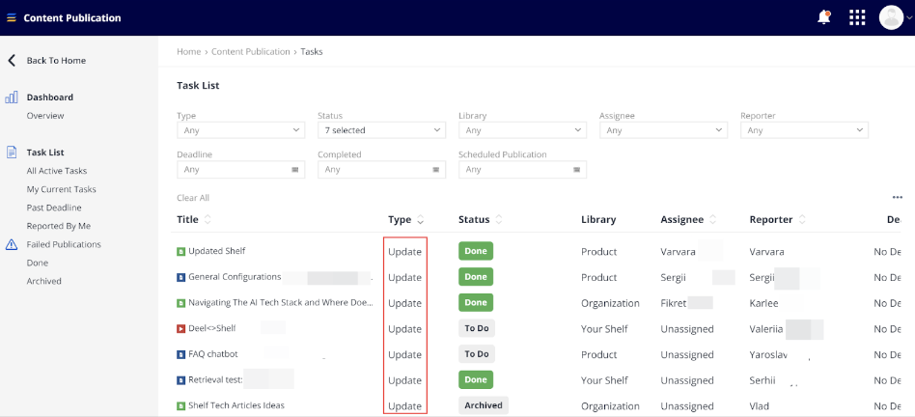Screen dimensions: 915x417
Task: Click the Clear All filters link
Action: click(193, 198)
